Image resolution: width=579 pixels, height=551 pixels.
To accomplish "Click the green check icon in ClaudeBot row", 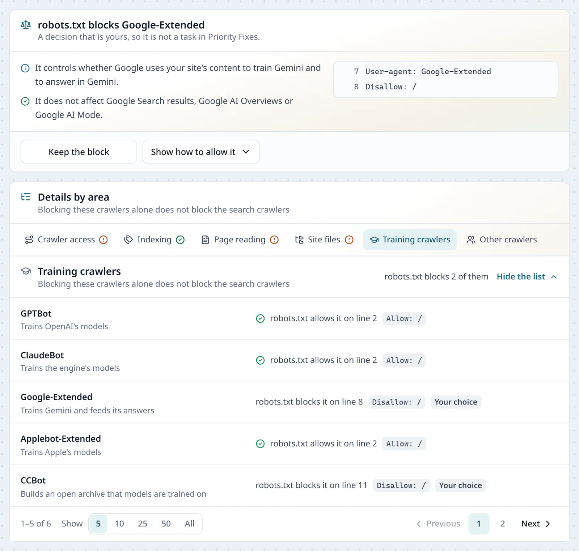I will point(260,360).
